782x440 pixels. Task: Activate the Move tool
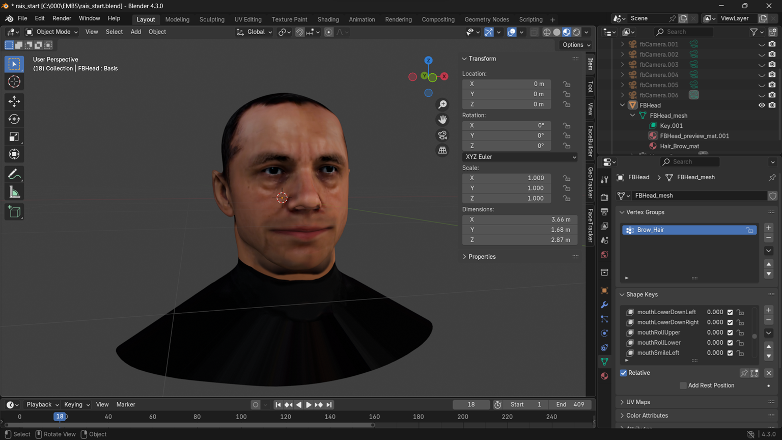point(14,101)
